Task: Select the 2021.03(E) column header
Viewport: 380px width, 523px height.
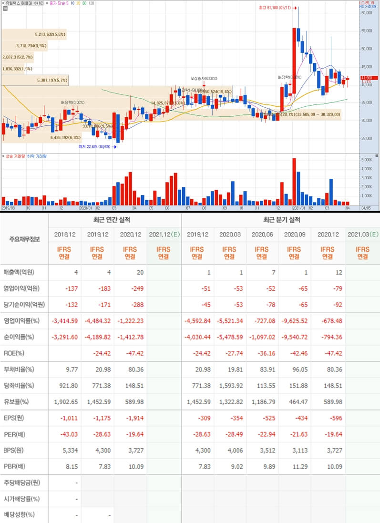Action: pyautogui.click(x=363, y=235)
